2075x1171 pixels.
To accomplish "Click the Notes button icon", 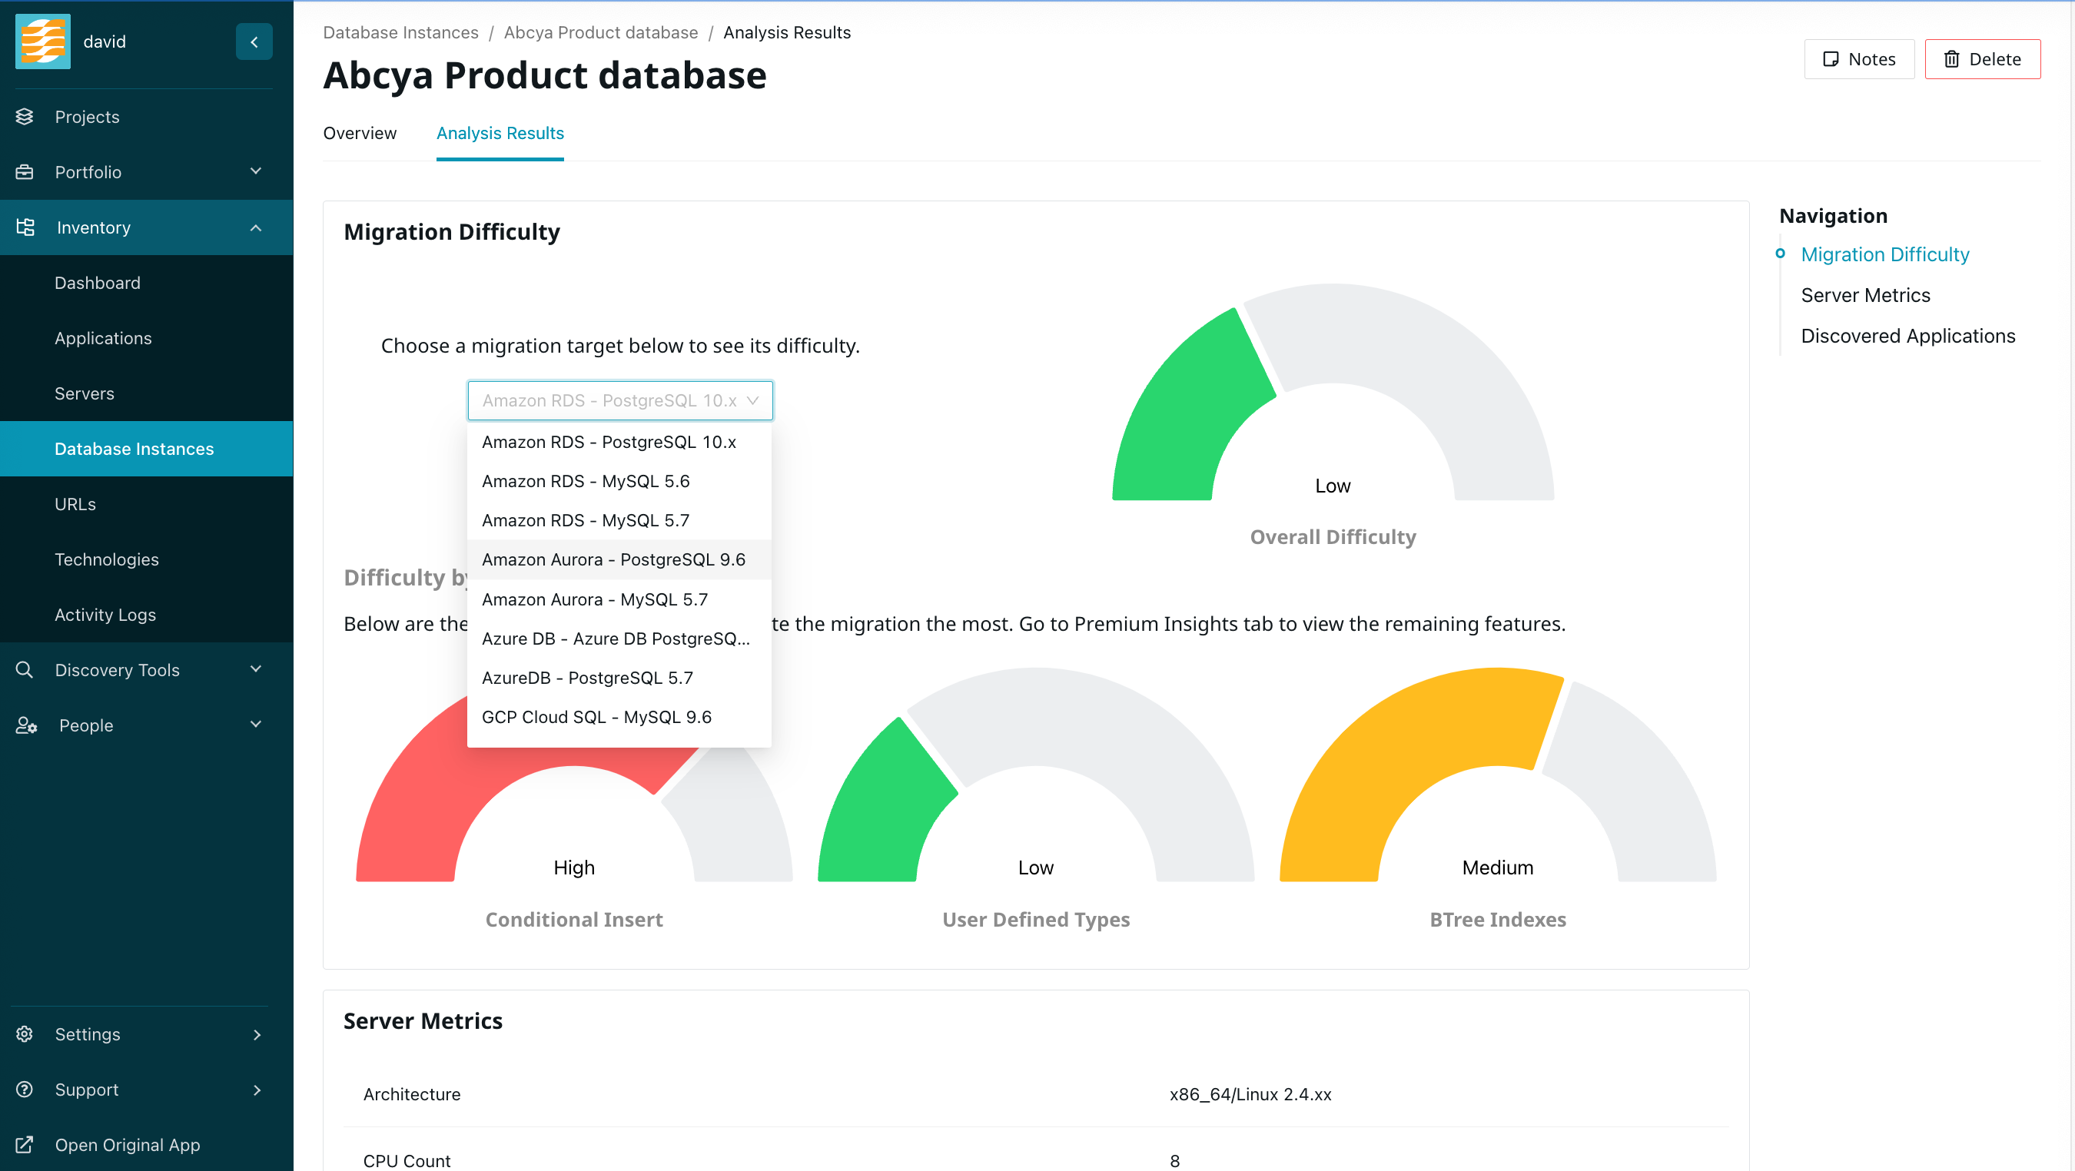I will click(1830, 57).
